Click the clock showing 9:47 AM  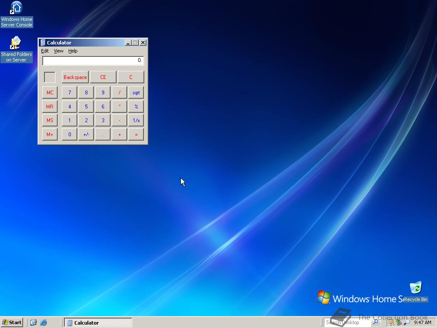(422, 322)
